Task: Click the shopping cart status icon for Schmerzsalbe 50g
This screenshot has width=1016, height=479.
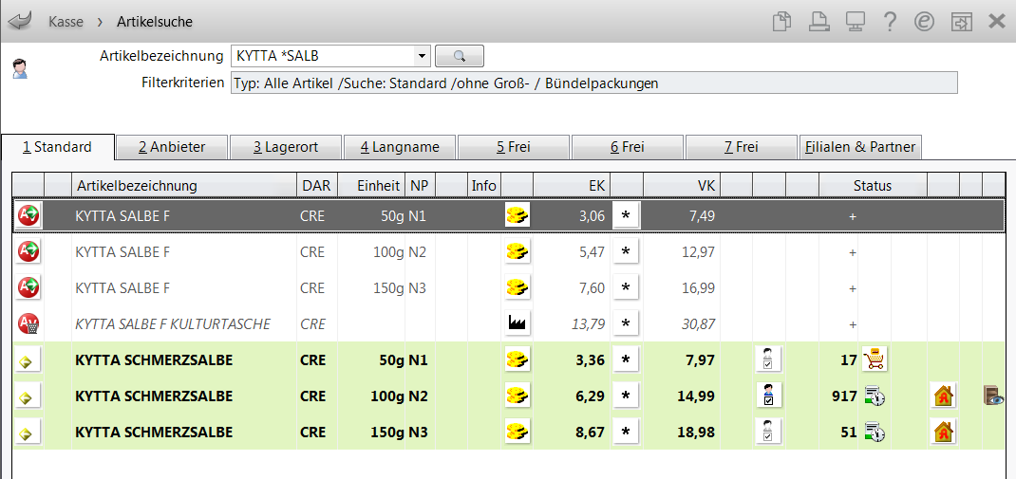Action: (875, 359)
